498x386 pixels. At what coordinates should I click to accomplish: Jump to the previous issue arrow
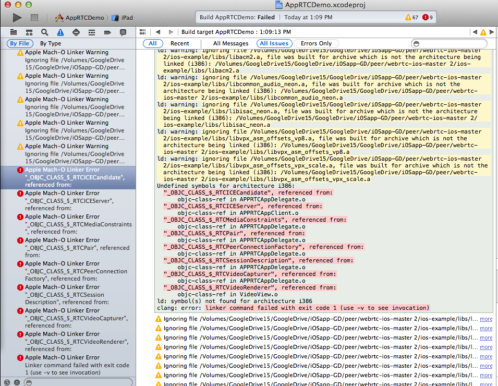click(475, 32)
